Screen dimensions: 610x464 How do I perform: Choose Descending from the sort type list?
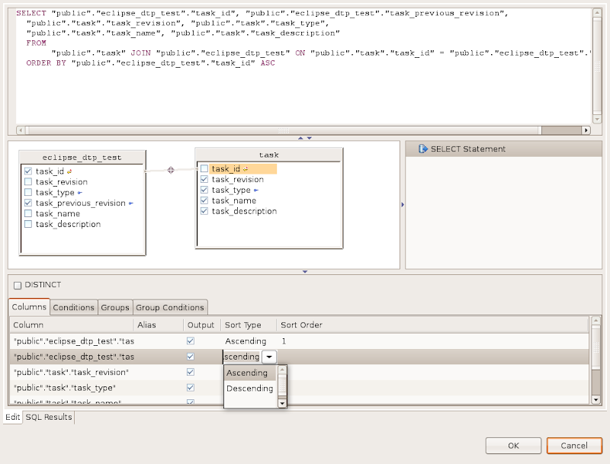[249, 389]
